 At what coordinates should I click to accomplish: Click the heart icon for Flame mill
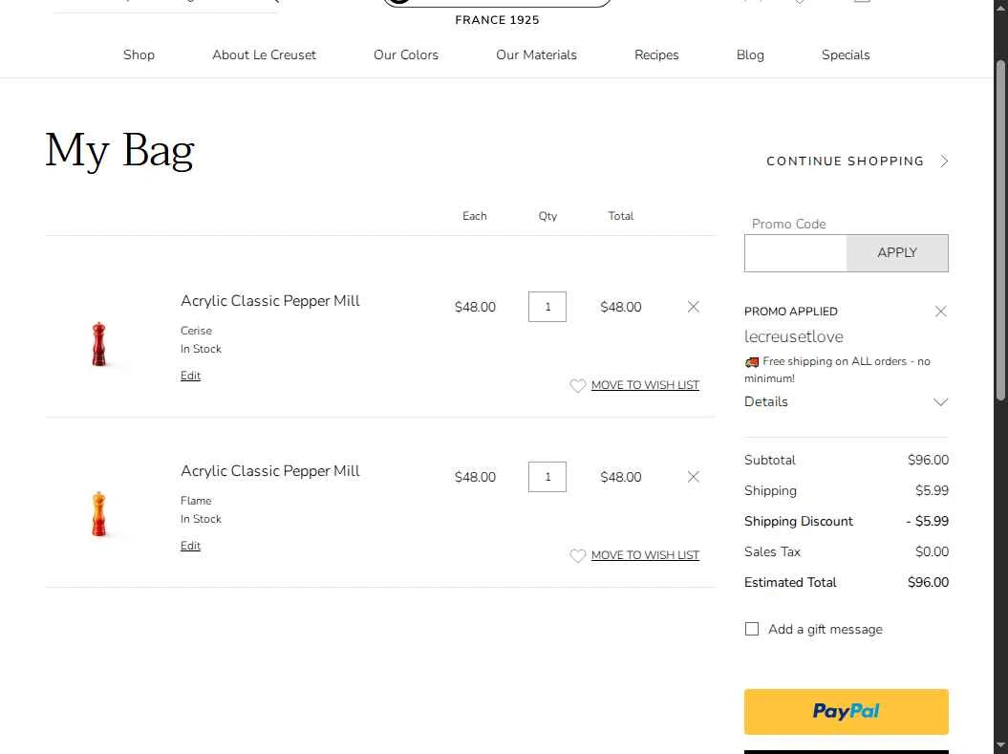click(577, 555)
